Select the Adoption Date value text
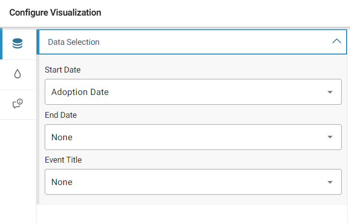Screen dimensions: 350x223 [80, 92]
